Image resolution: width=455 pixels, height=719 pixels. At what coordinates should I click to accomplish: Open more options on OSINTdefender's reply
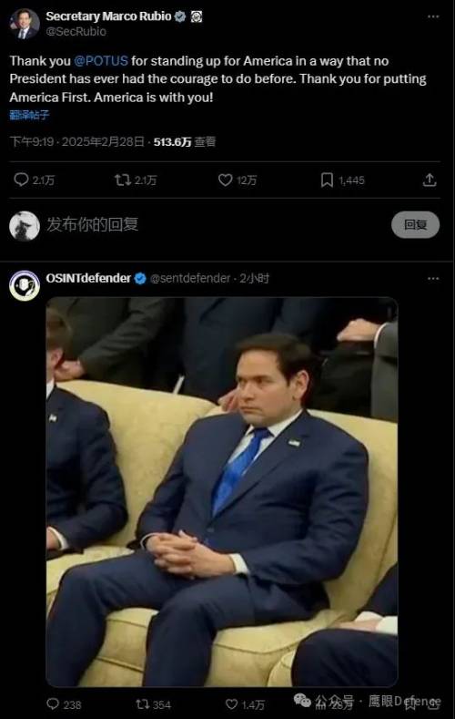[433, 278]
